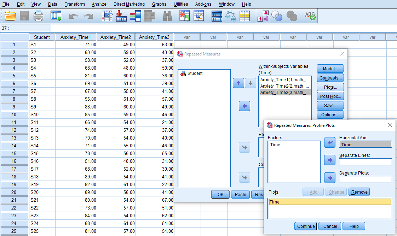Click the Variables info icon

coord(136,16)
